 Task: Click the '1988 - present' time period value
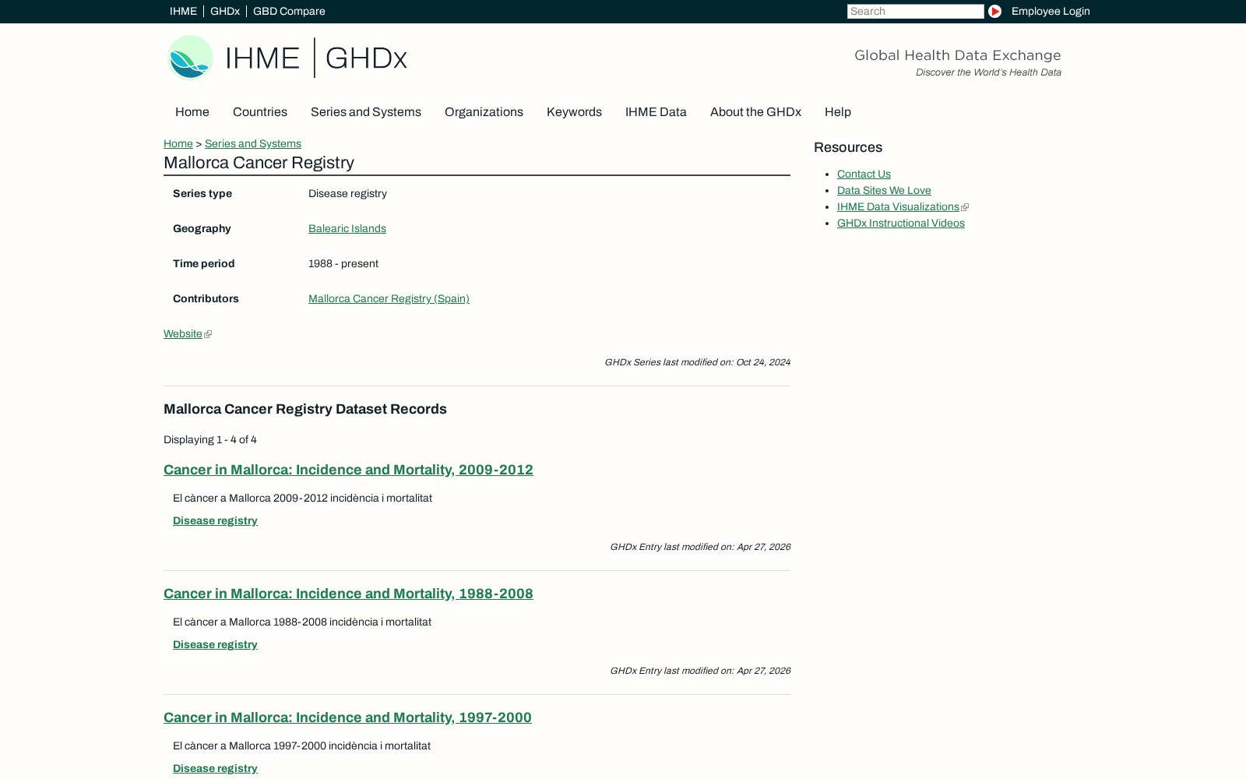(343, 264)
